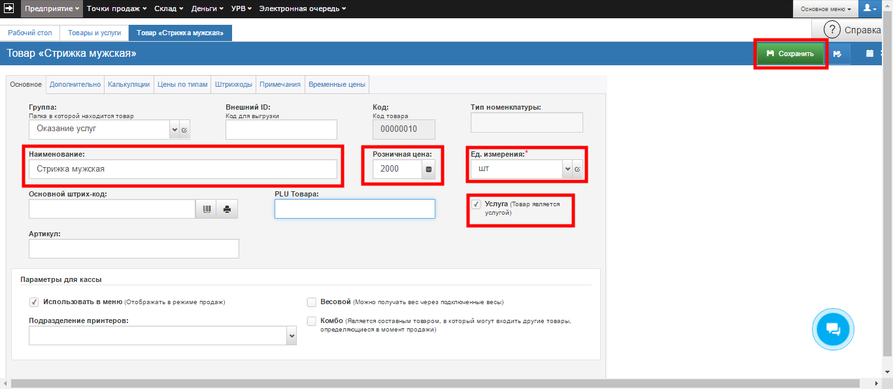
Task: Click the printer icon next to barcode field
Action: click(x=227, y=209)
